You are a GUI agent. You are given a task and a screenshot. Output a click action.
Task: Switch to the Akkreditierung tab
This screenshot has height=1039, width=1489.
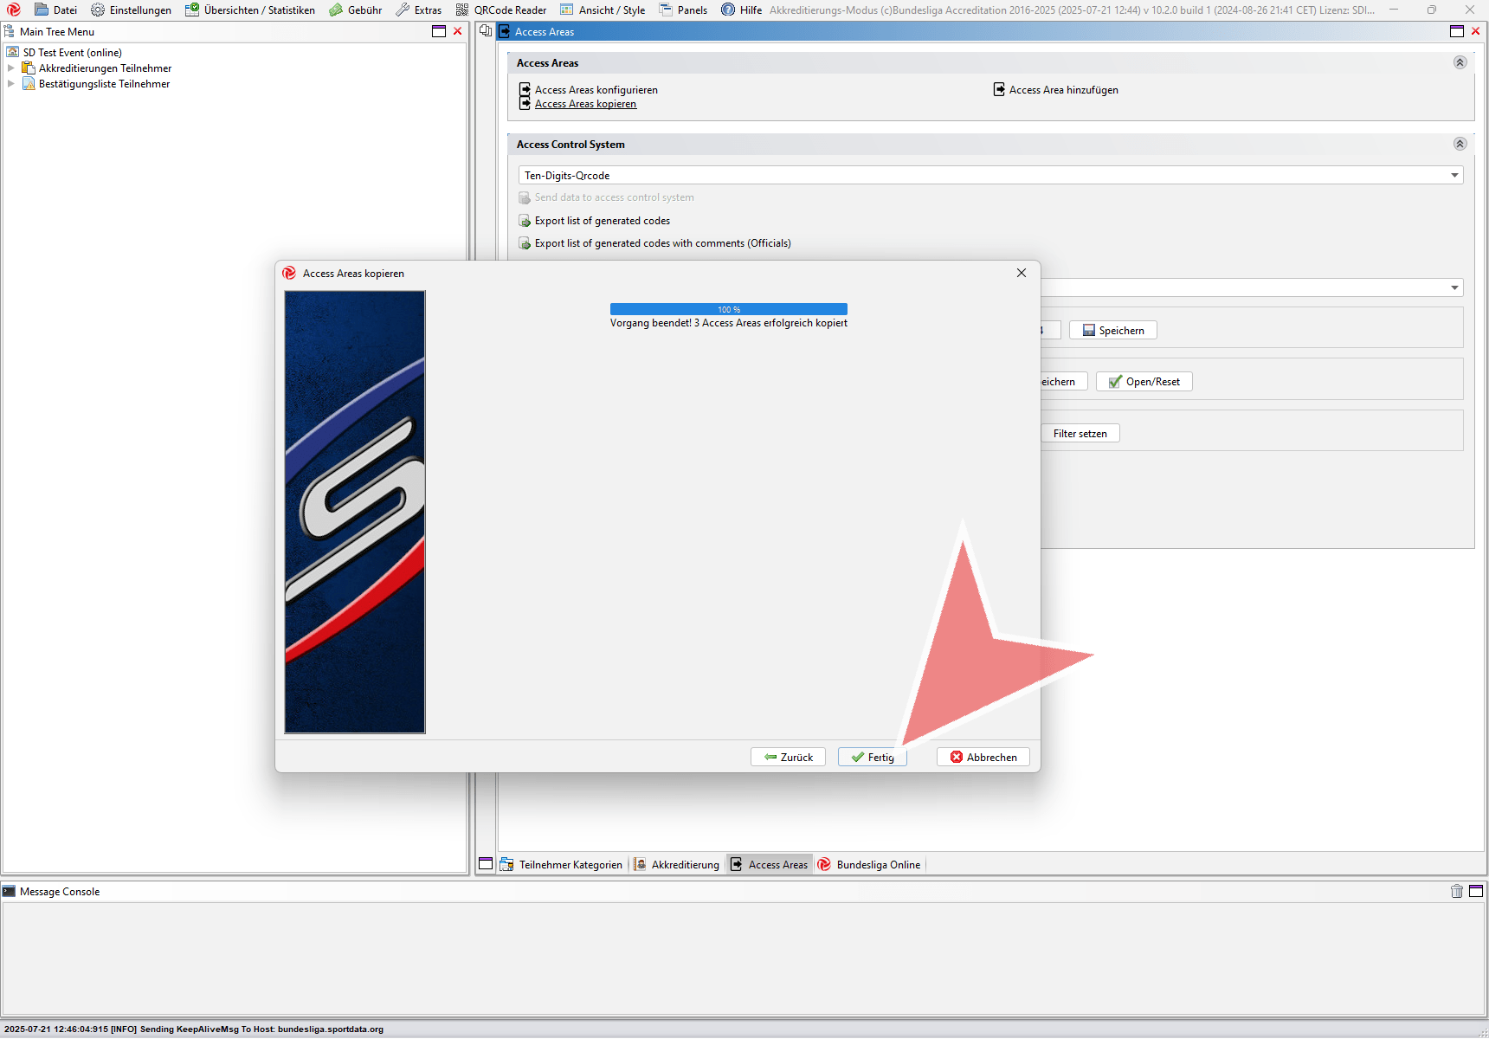click(677, 864)
